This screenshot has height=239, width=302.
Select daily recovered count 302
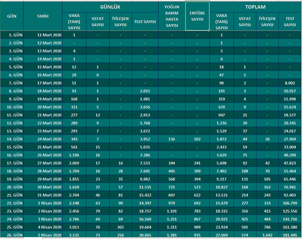(x=120, y=227)
